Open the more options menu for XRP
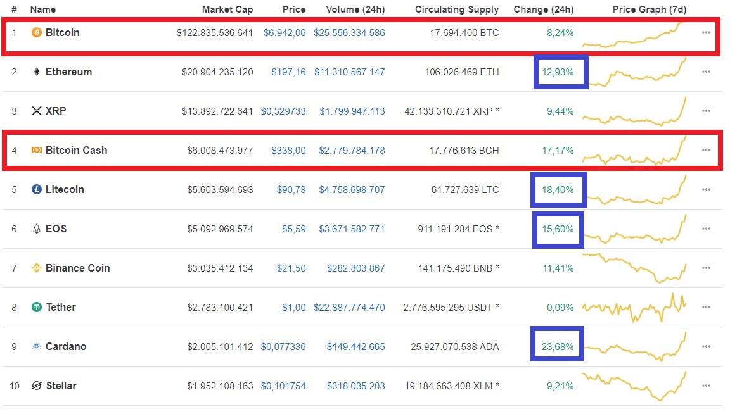This screenshot has width=730, height=414. pos(706,111)
